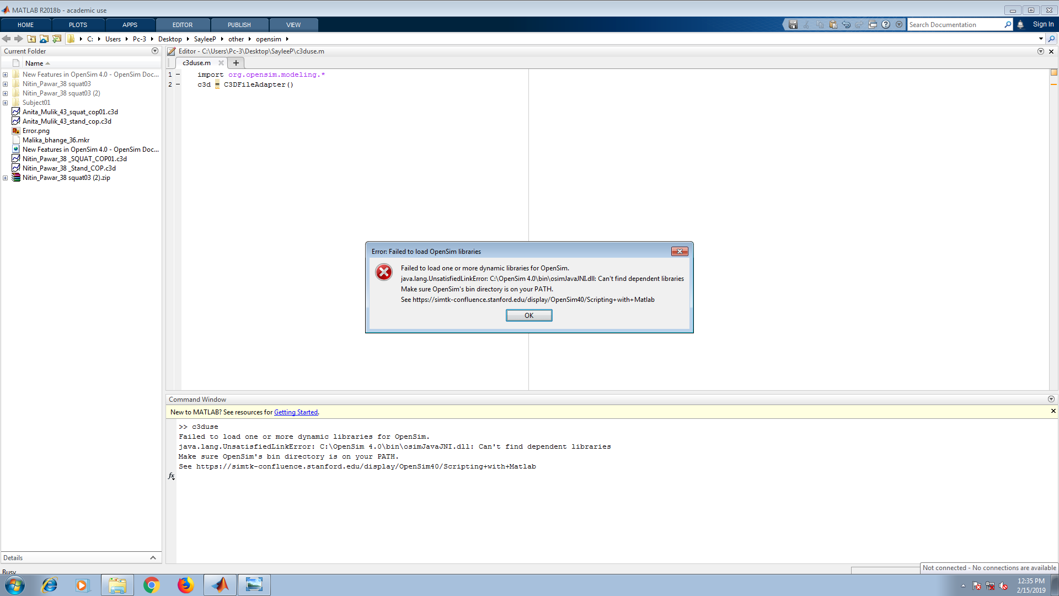Click SayleeP in the address path
Image resolution: width=1059 pixels, height=596 pixels.
coord(205,39)
